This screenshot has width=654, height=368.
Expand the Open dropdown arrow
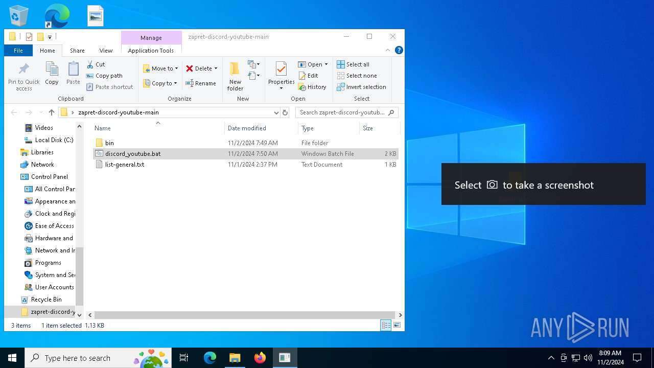pos(326,64)
